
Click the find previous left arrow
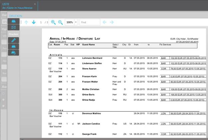104,22
